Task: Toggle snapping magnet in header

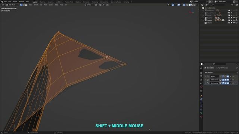Action: point(100,5)
